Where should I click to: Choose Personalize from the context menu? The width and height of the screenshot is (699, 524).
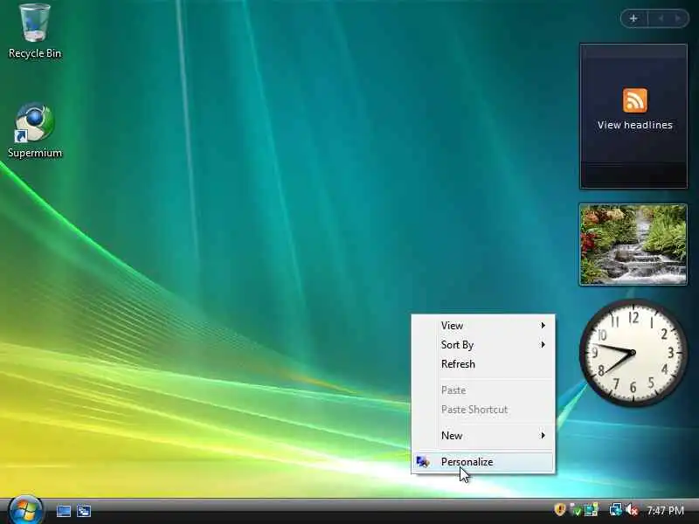[483, 462]
